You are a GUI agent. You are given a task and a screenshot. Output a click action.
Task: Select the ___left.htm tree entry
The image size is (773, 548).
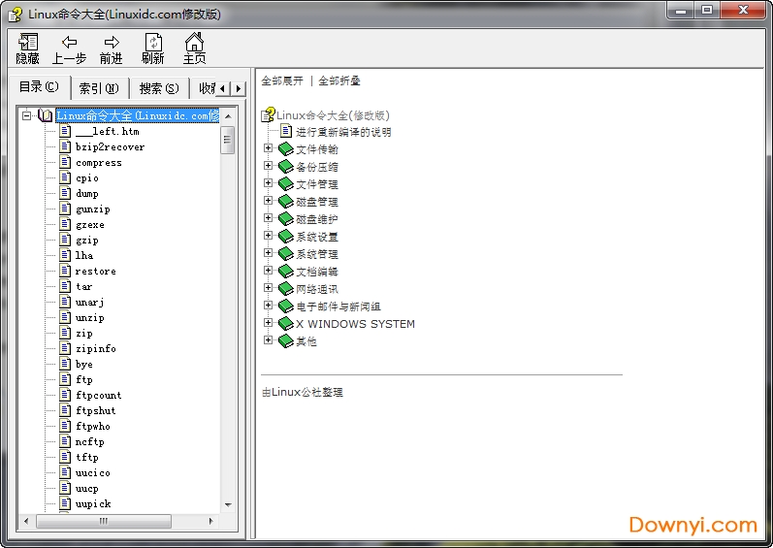coord(107,131)
